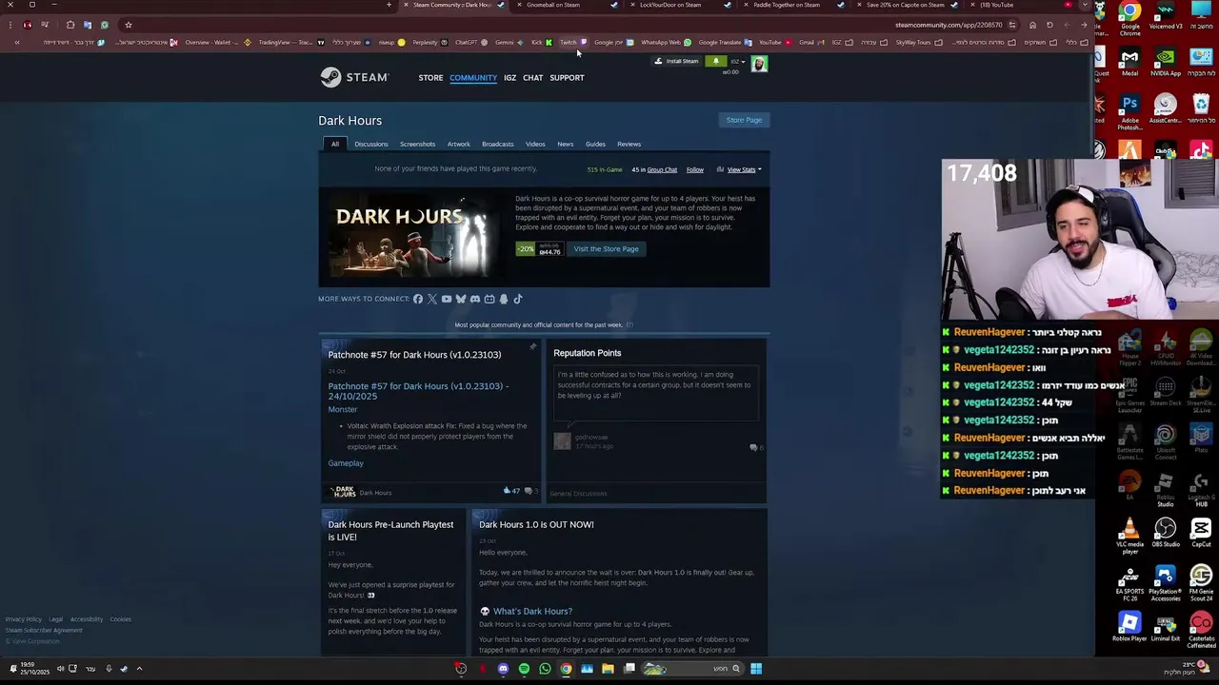This screenshot has width=1219, height=685.
Task: Open the green notifications bell
Action: pyautogui.click(x=716, y=61)
